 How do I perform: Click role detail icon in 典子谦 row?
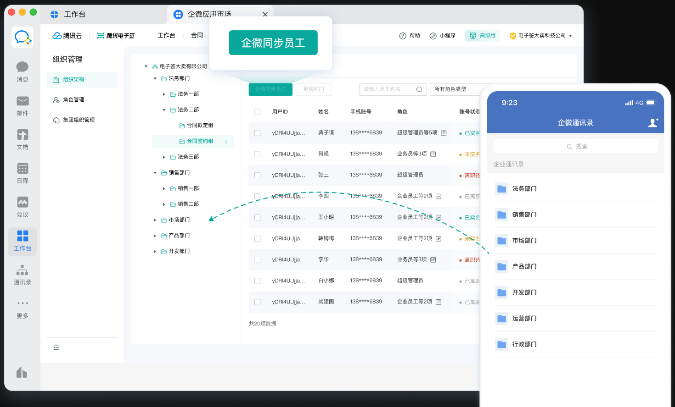pos(444,133)
